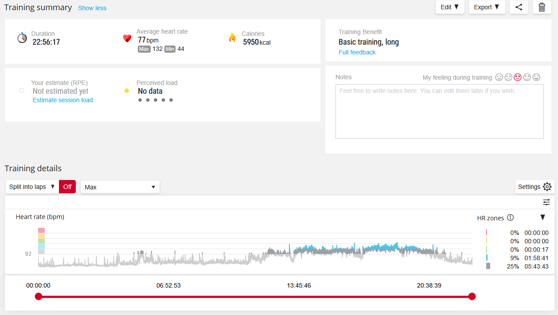This screenshot has width=558, height=315.
Task: Open the Split into laps dropdown
Action: [32, 187]
